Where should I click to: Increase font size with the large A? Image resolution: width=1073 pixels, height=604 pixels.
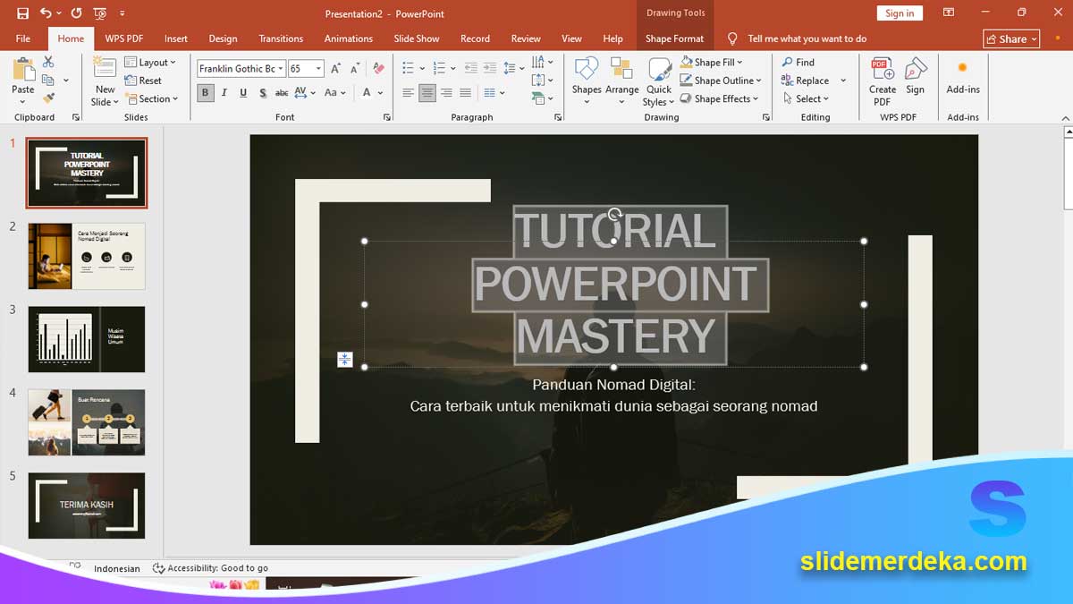tap(335, 68)
